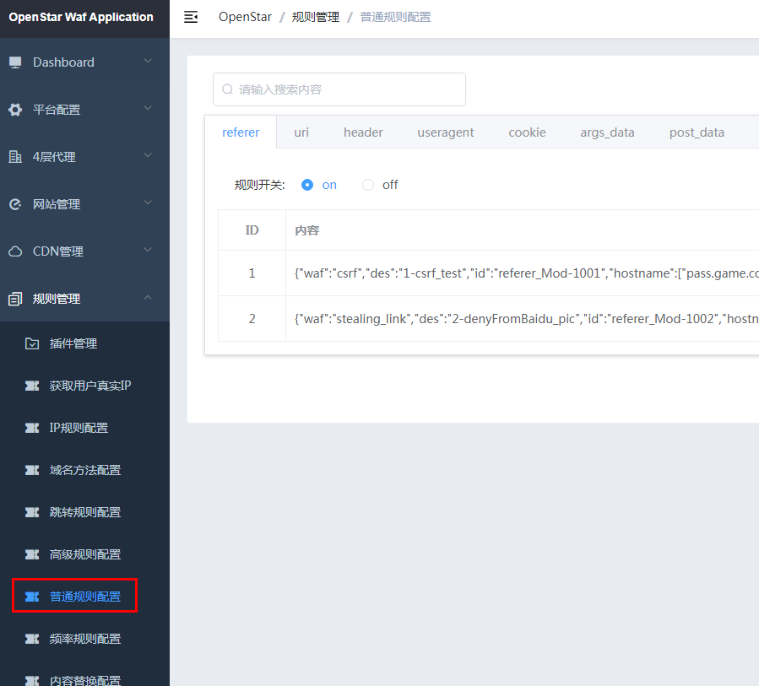
Task: Click the 平台配置 gear icon
Action: (x=15, y=110)
